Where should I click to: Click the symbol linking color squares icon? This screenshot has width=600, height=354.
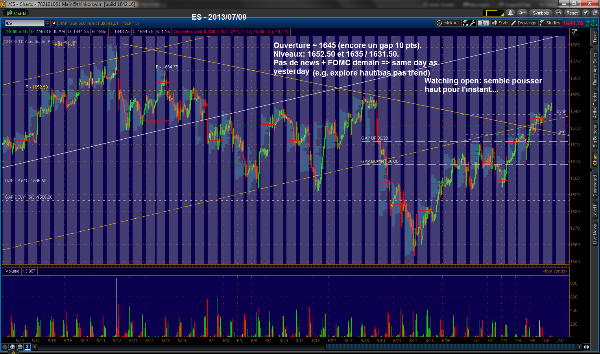pos(53,23)
